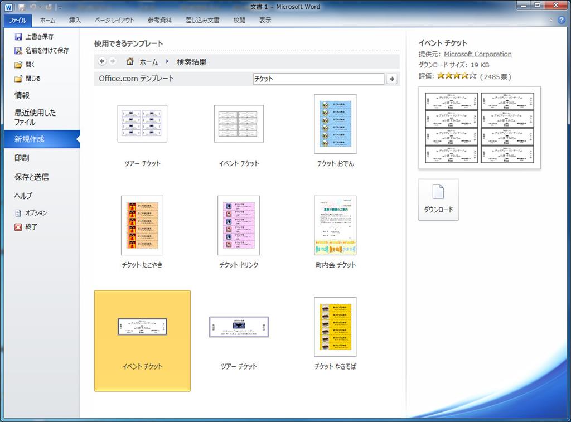Screen dimensions: 571x422
Task: Close the document with the 閉じる icon
Action: coord(18,79)
